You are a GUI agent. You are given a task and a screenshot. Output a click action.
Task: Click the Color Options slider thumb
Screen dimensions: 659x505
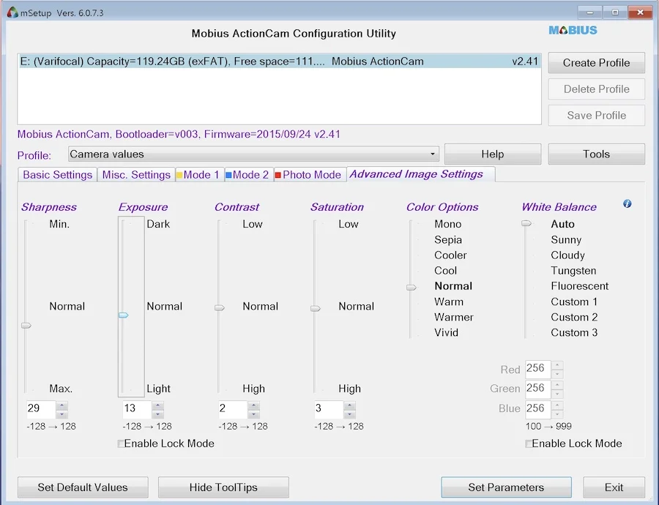click(x=411, y=288)
